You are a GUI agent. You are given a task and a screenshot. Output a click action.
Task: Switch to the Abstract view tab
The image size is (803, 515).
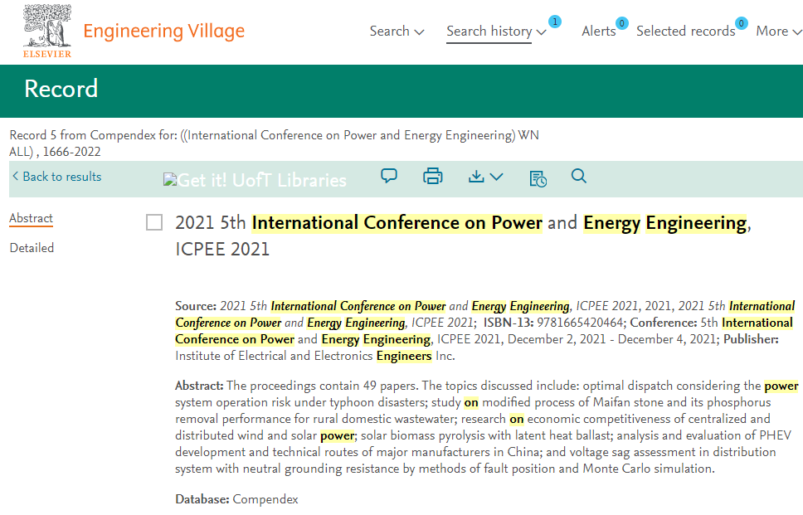tap(31, 218)
